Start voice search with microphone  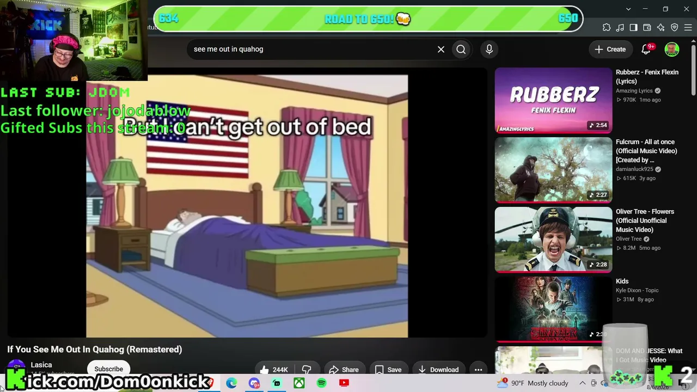click(489, 49)
